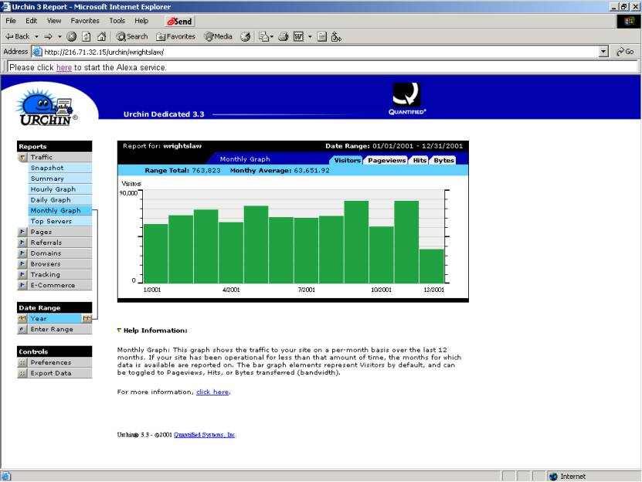Screen dimensions: 642x482
Task: Open the Favorites menu
Action: 84,21
